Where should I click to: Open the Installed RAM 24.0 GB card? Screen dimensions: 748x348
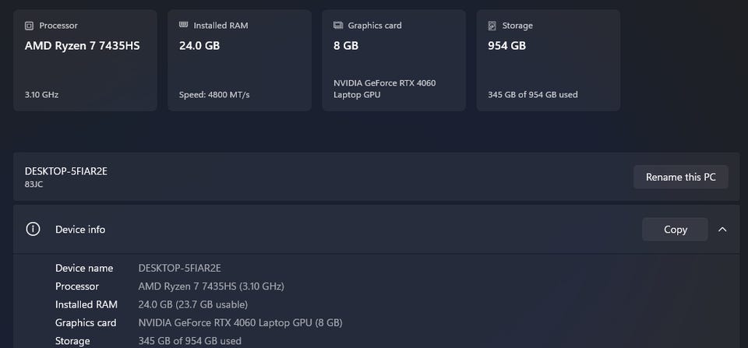(239, 61)
